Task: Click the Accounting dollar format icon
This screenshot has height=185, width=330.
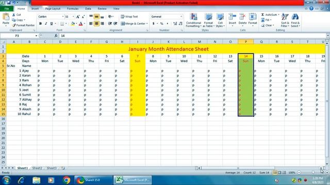Action: (x=154, y=24)
